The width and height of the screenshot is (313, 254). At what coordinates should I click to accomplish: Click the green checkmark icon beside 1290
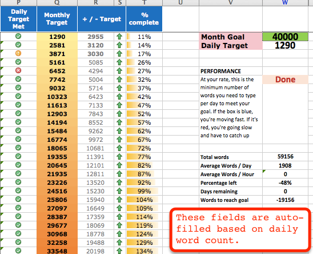18,36
